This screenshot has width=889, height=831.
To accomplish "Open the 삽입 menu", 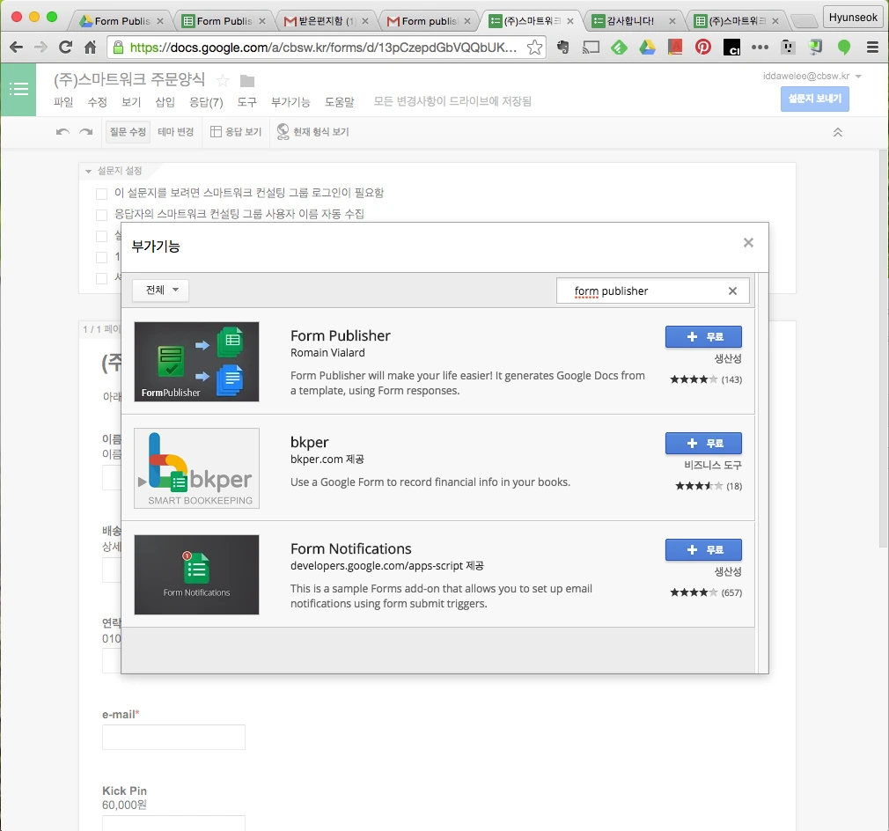I will (x=165, y=102).
